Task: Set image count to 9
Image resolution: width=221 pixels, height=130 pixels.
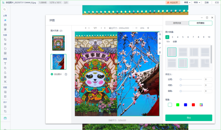Action: click(204, 37)
